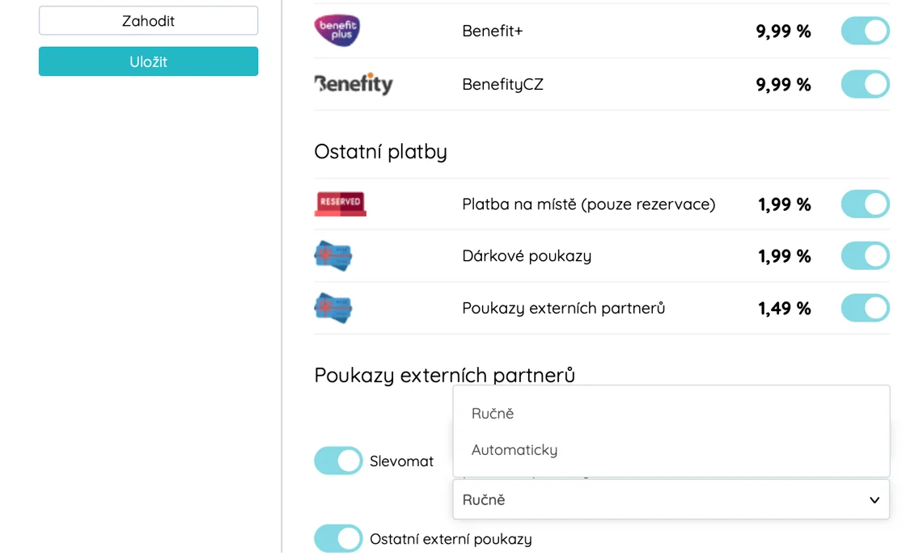Toggle off Poukazy externích partnerů
The height and width of the screenshot is (560, 906).
click(865, 308)
